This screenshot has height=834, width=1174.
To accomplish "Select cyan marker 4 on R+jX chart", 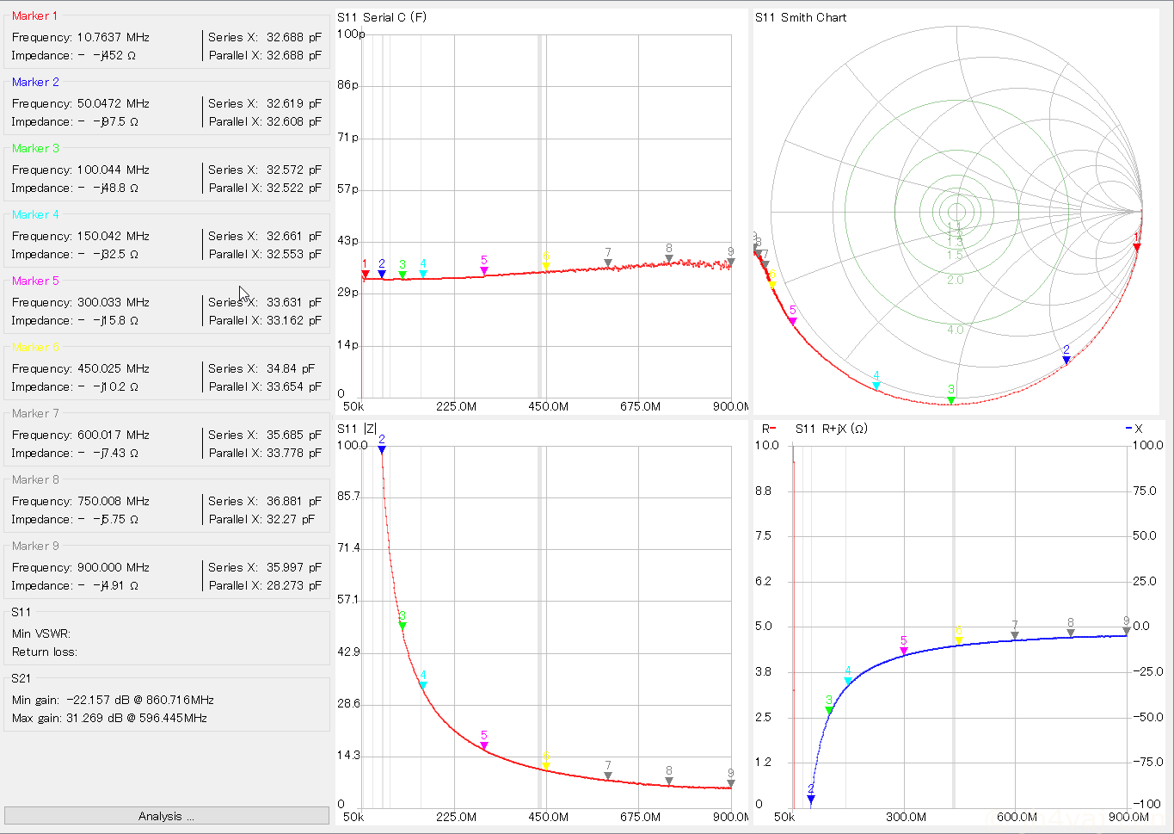I will 848,682.
